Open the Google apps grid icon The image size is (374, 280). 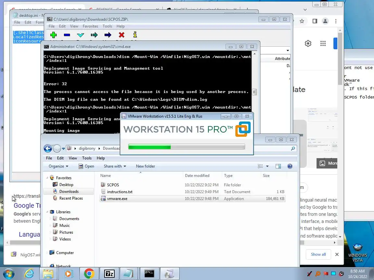point(323,43)
